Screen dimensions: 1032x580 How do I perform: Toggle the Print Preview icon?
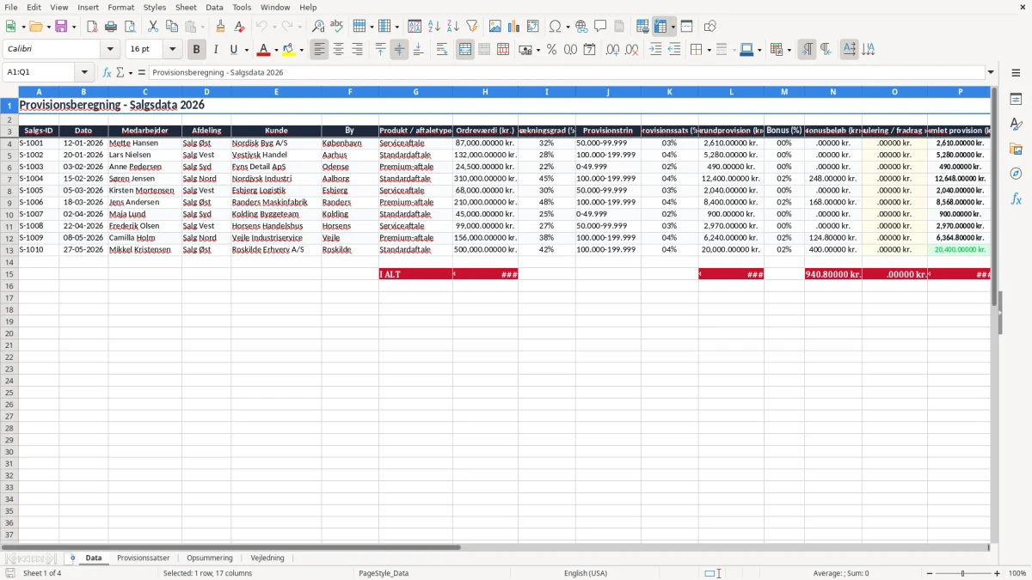130,27
